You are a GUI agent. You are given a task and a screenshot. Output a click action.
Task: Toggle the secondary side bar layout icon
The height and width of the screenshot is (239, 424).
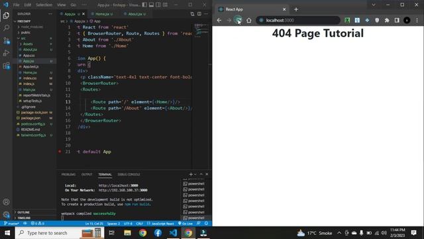tap(158, 5)
